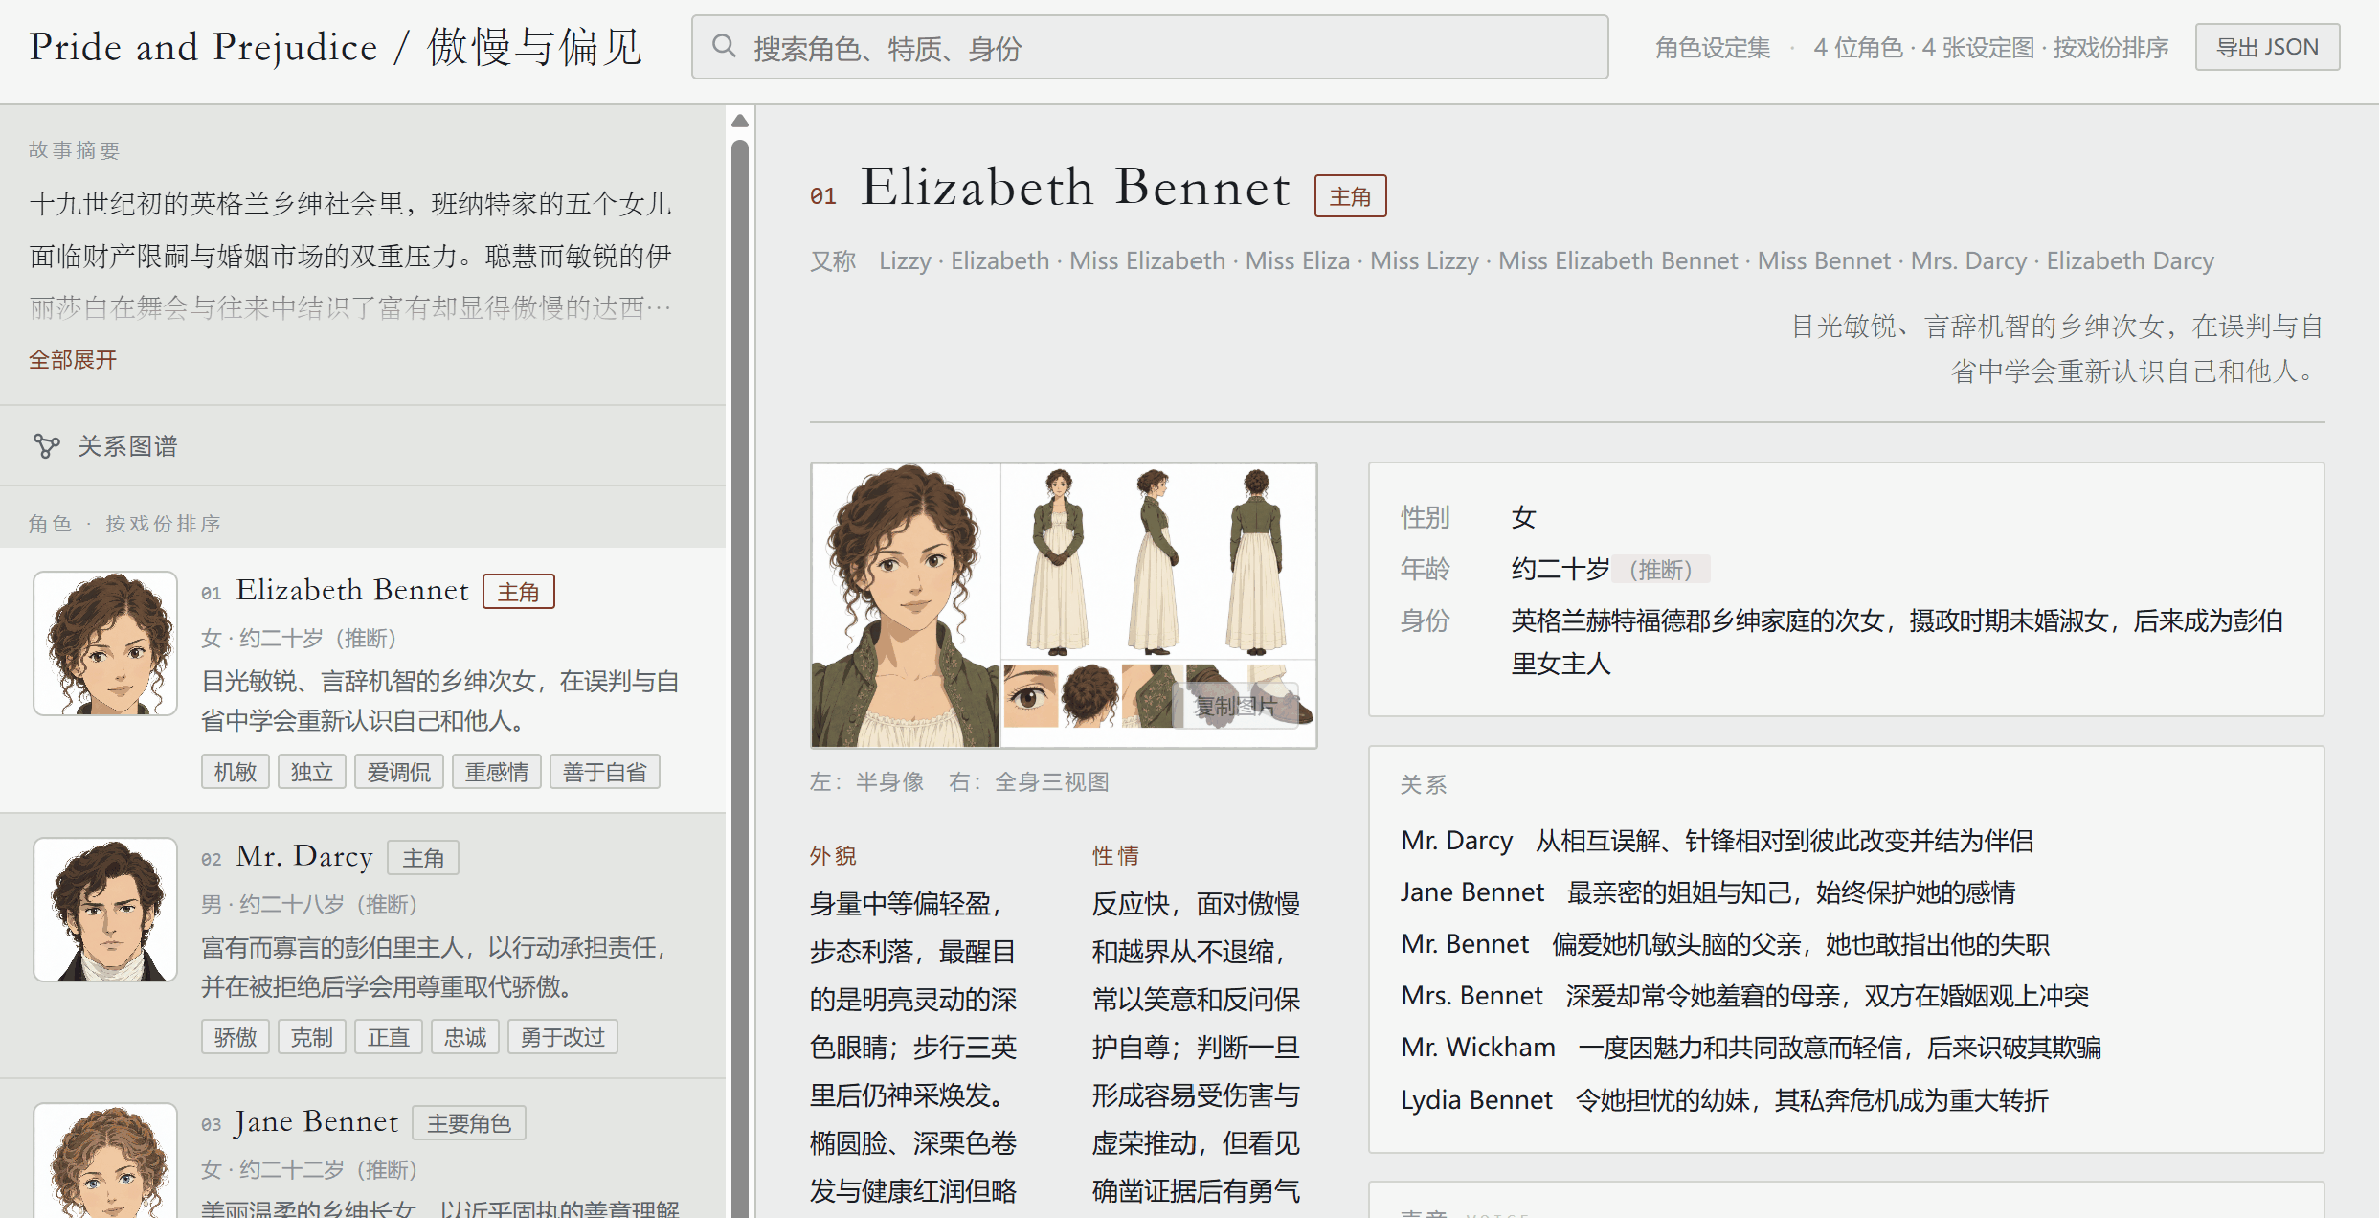This screenshot has height=1218, width=2380.
Task: Open Elizabeth's large character design sheet image
Action: click(x=1064, y=605)
